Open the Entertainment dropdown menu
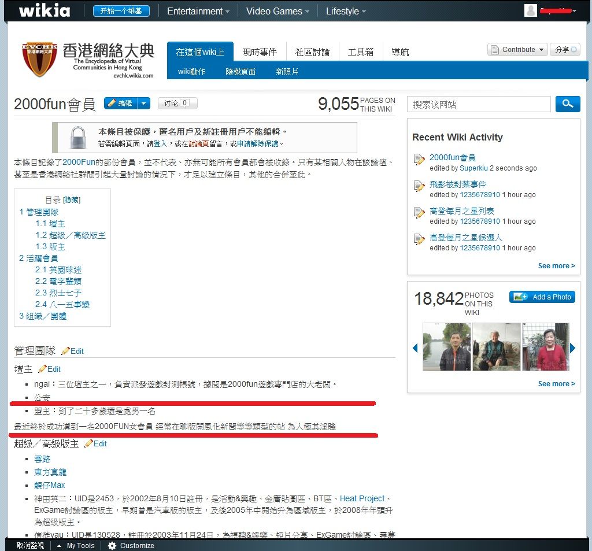 198,11
